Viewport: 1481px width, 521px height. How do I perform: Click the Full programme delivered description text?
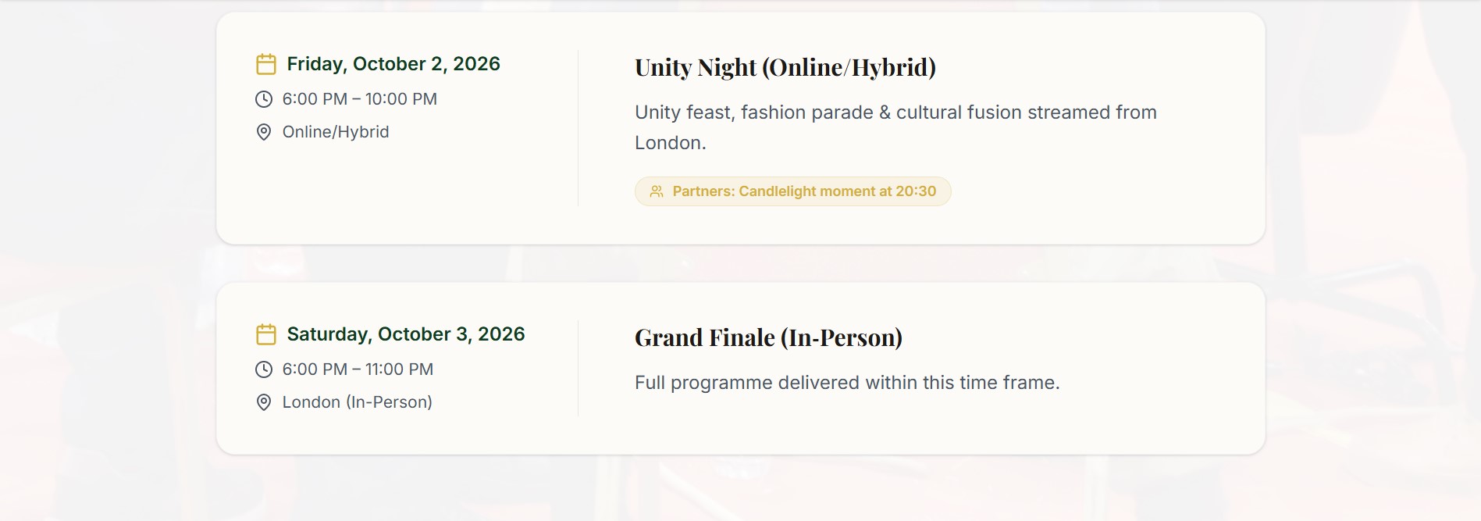coord(847,383)
